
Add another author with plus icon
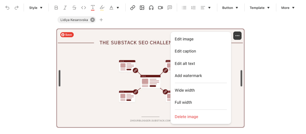pos(101,20)
